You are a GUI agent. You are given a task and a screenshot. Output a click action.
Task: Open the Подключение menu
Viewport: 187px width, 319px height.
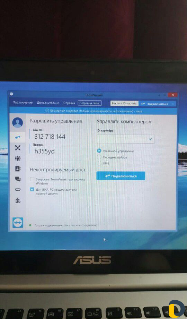point(23,103)
